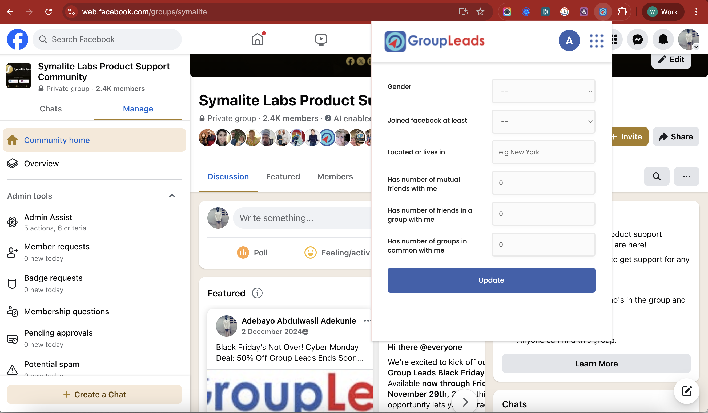This screenshot has width=708, height=413.
Task: Open Membership questions
Action: tap(94, 312)
